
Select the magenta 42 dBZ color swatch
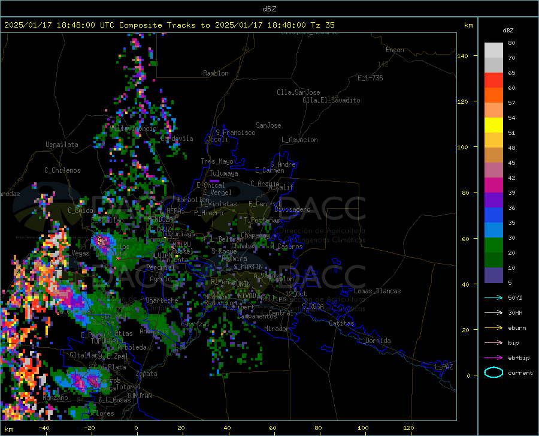tap(493, 185)
